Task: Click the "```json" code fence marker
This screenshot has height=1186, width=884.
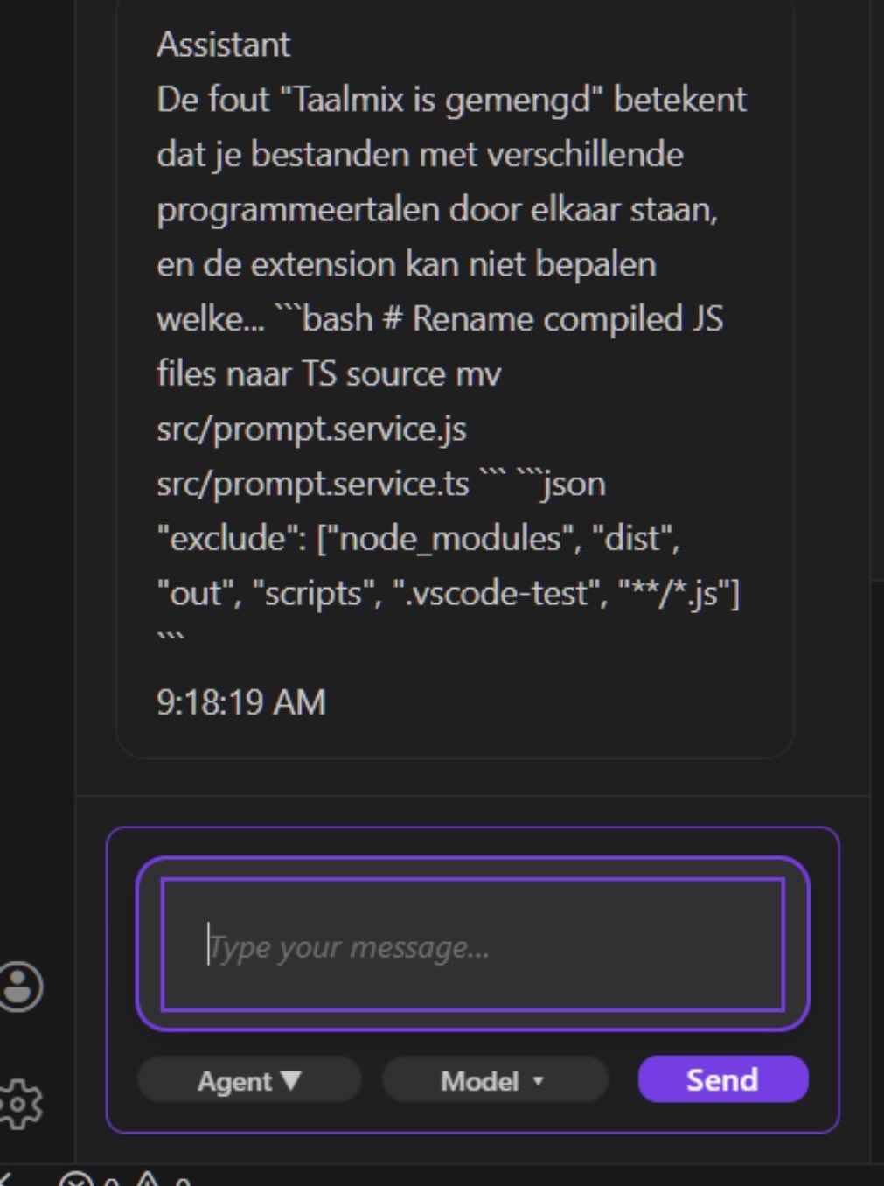Action: [561, 484]
